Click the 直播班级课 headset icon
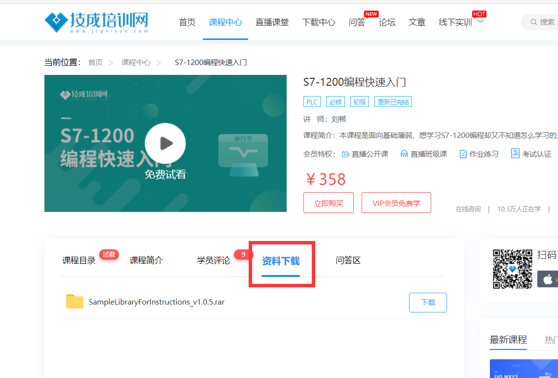This screenshot has width=558, height=378. (404, 154)
